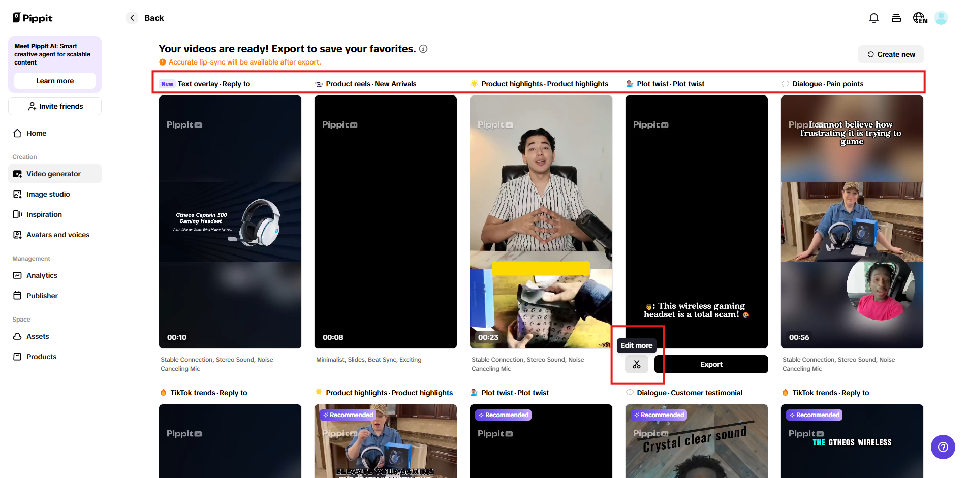Click the Create new button
Viewport: 969px width, 478px height.
(x=891, y=54)
